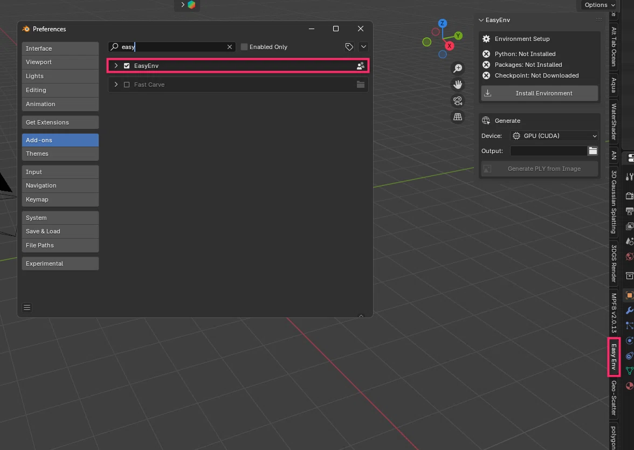This screenshot has height=450, width=634.
Task: Click the community icon on EasyEnv row
Action: point(360,66)
